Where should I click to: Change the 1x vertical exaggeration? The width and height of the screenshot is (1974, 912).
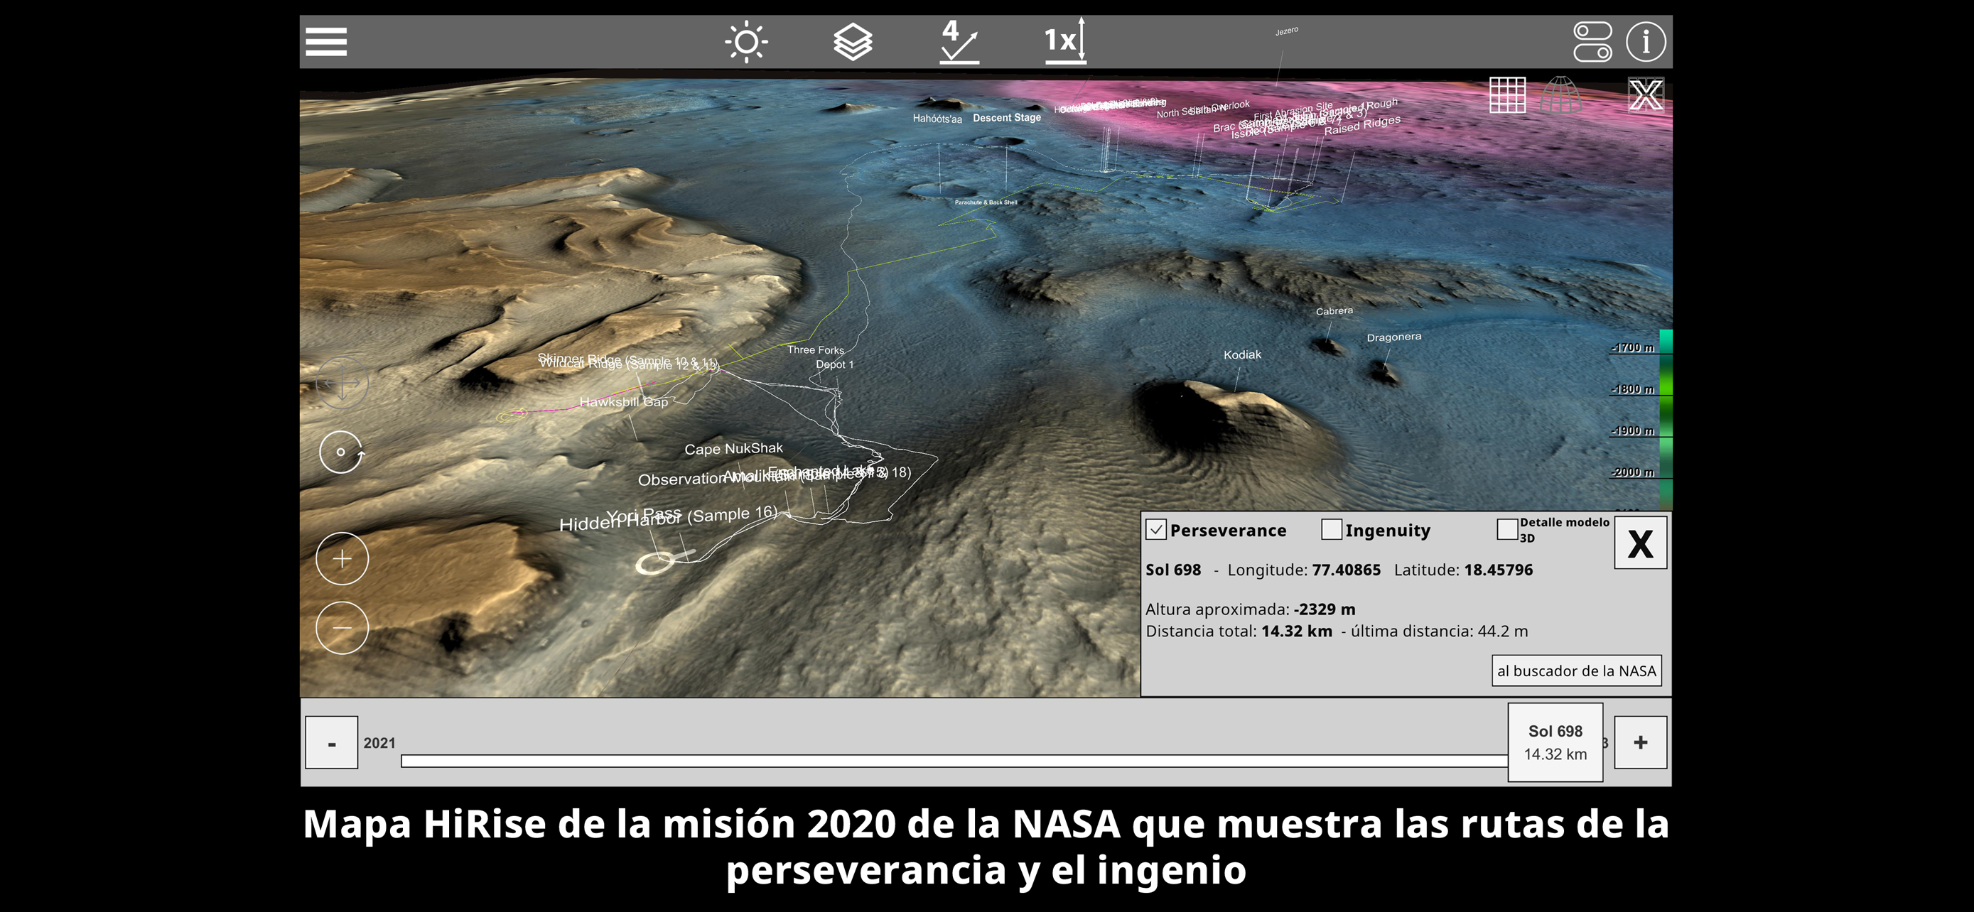[x=1065, y=40]
